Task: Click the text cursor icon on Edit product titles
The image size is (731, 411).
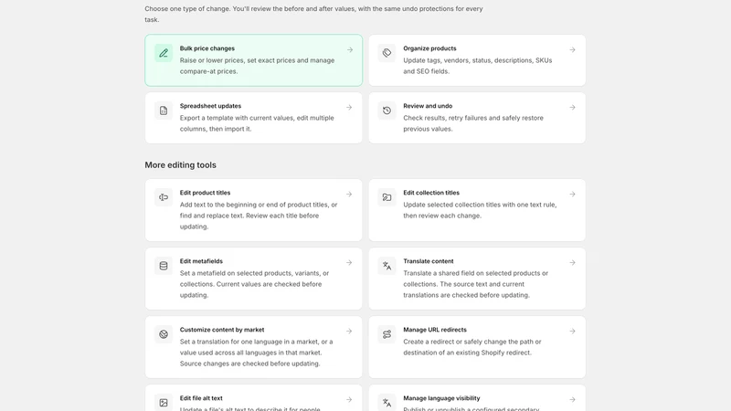Action: [x=164, y=197]
